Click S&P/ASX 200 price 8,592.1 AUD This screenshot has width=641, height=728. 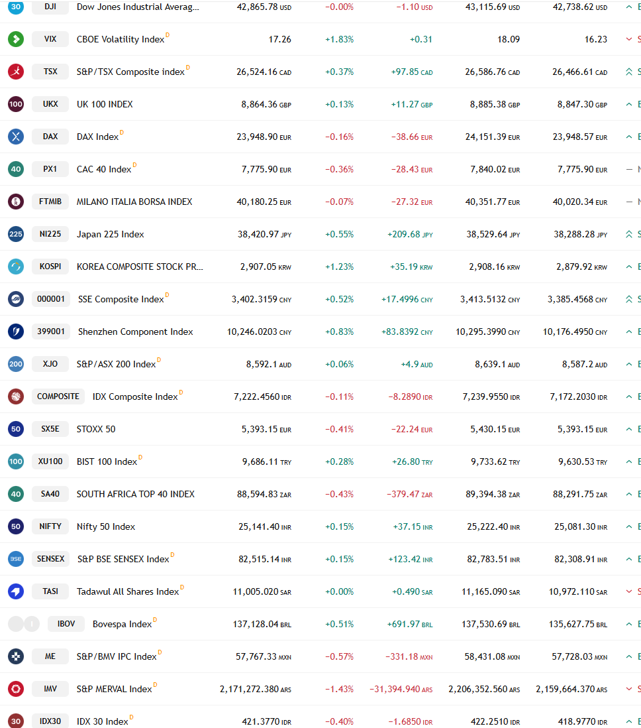pyautogui.click(x=269, y=365)
